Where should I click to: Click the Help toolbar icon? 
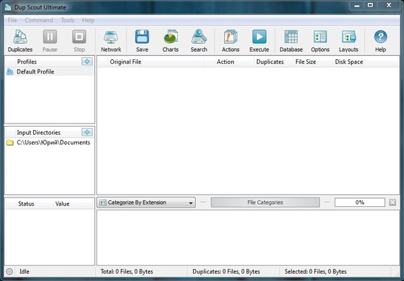coord(380,40)
